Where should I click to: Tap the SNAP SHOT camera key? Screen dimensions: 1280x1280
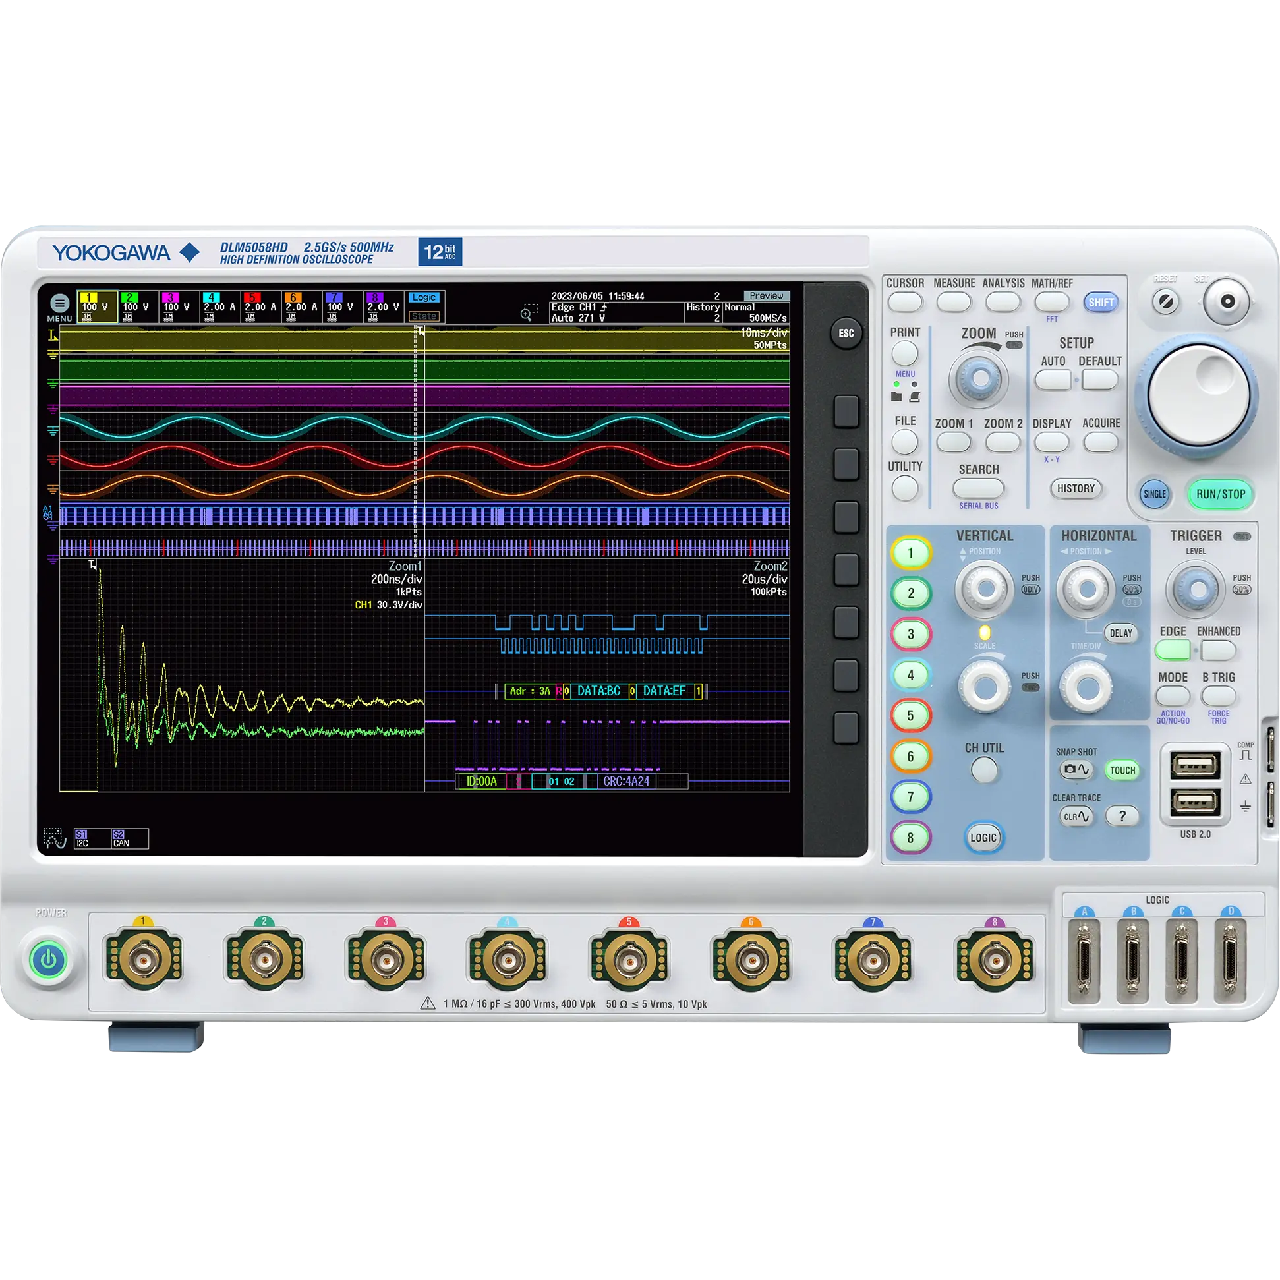[1076, 770]
